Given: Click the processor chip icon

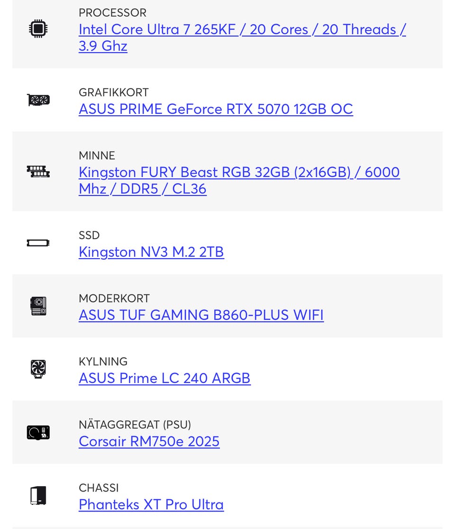Looking at the screenshot, I should pos(38,29).
